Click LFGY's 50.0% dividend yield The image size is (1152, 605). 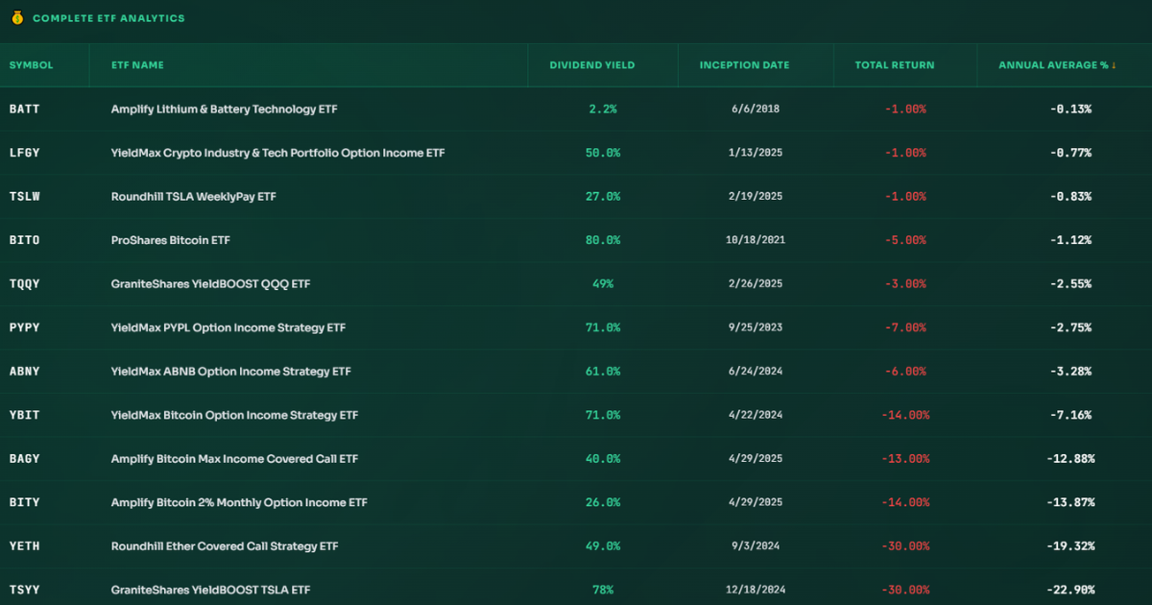point(603,153)
